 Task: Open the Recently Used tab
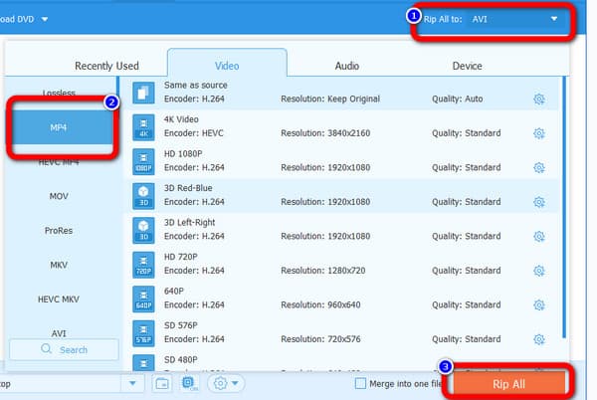(106, 66)
